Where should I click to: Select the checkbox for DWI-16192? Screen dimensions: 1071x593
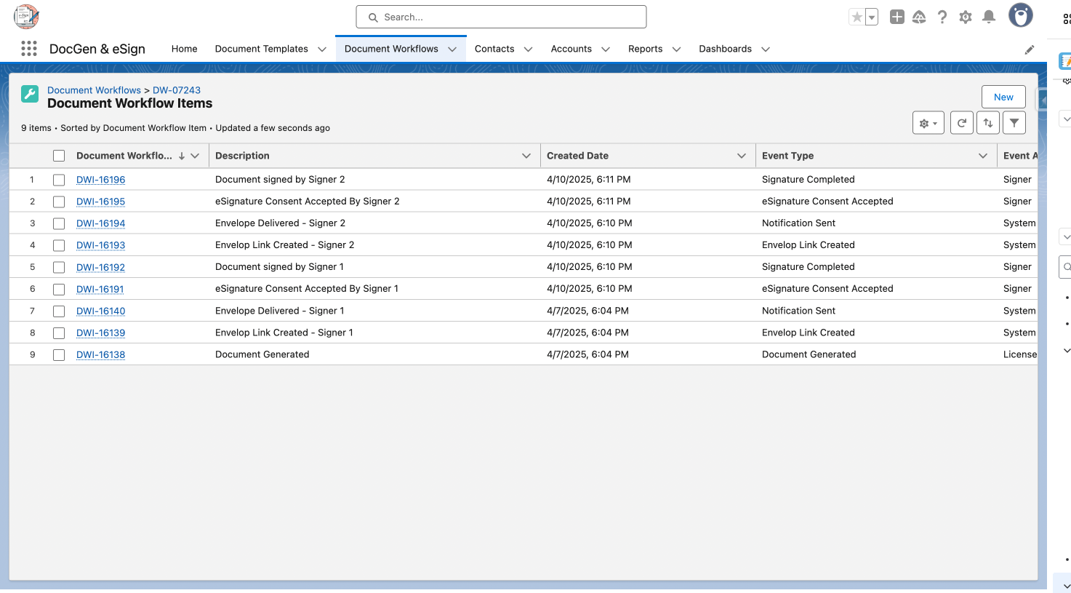pos(59,267)
